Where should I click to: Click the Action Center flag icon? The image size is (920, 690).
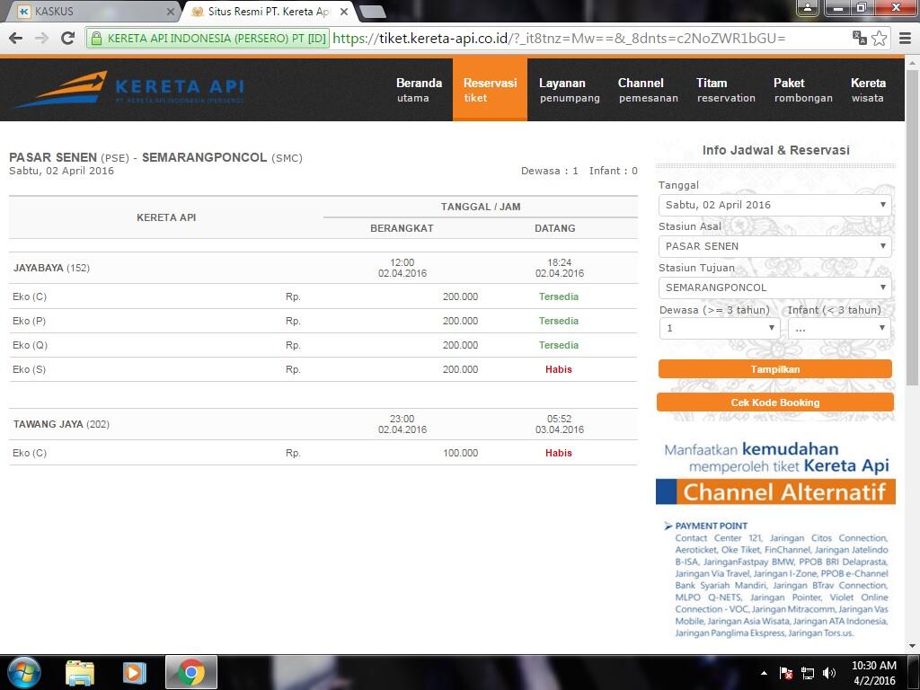coord(786,673)
